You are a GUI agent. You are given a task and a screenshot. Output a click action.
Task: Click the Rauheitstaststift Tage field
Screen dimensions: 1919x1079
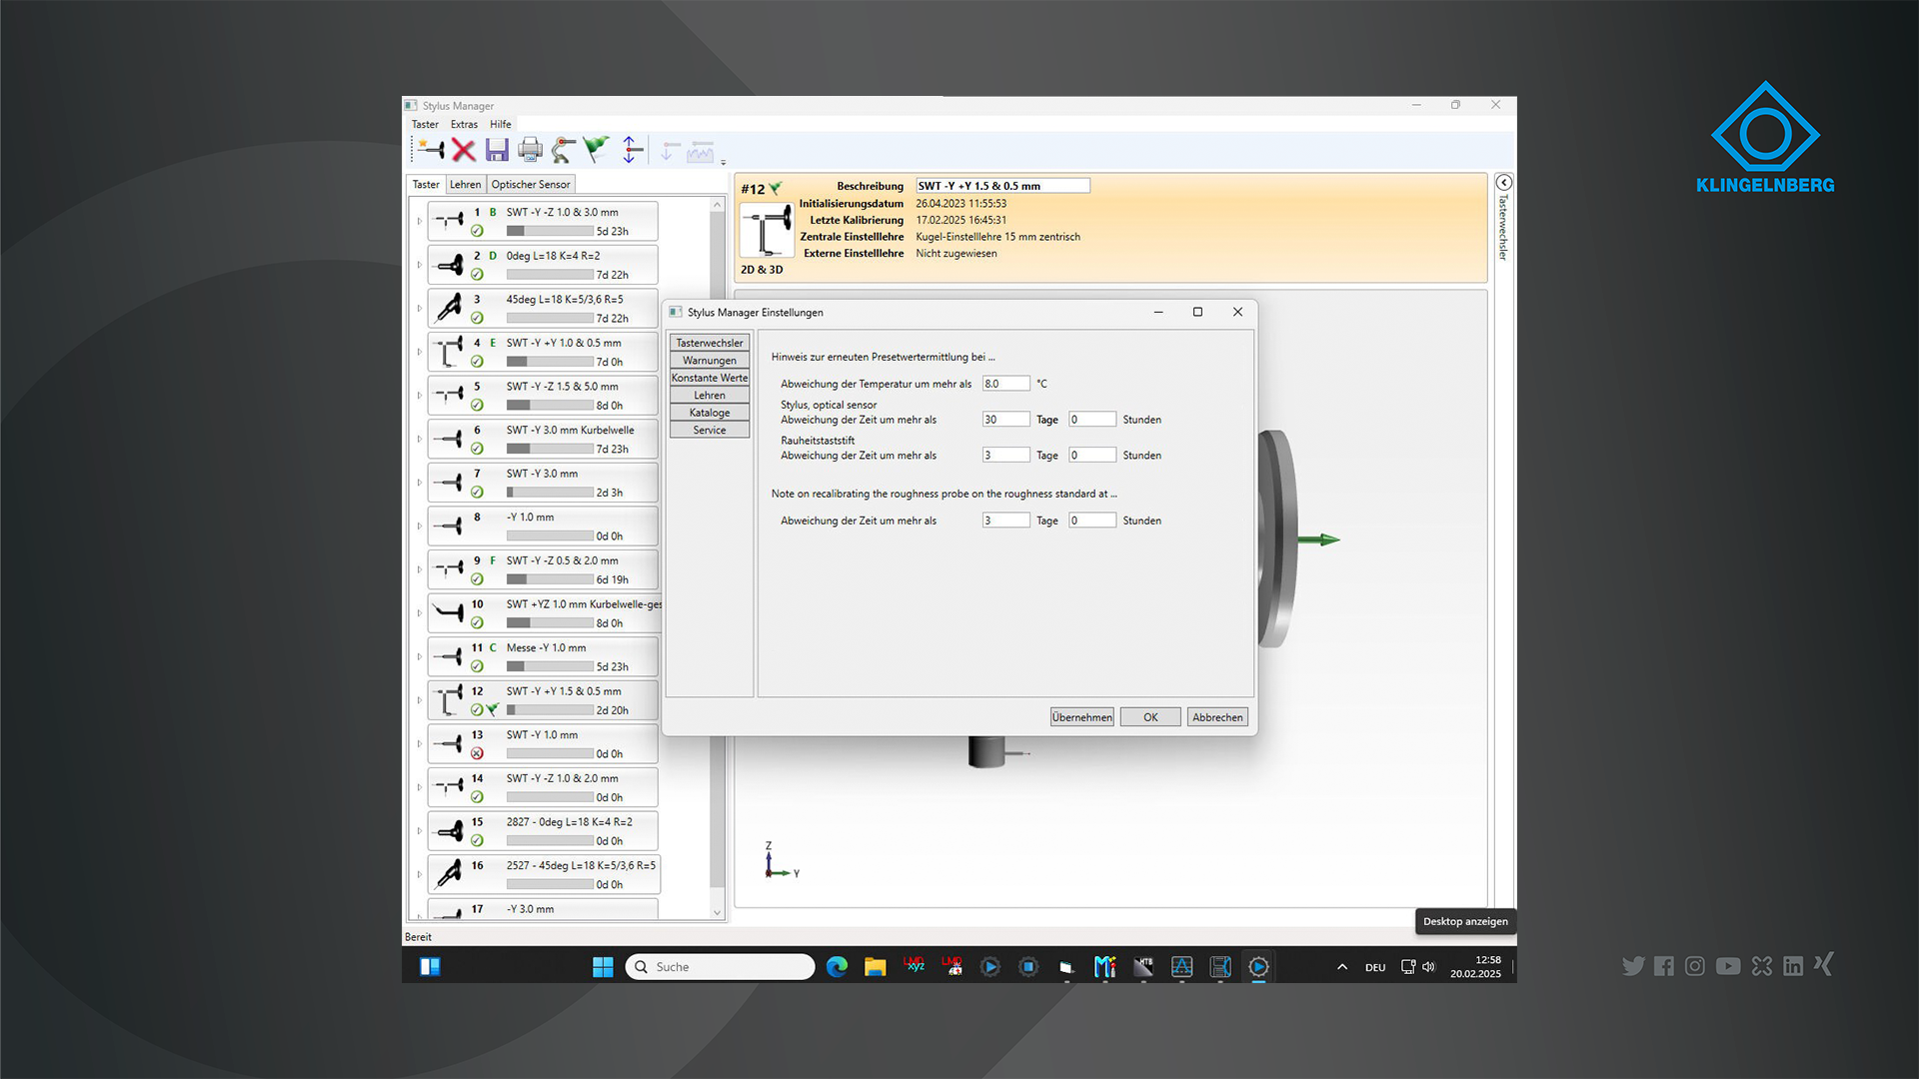[x=1005, y=456]
